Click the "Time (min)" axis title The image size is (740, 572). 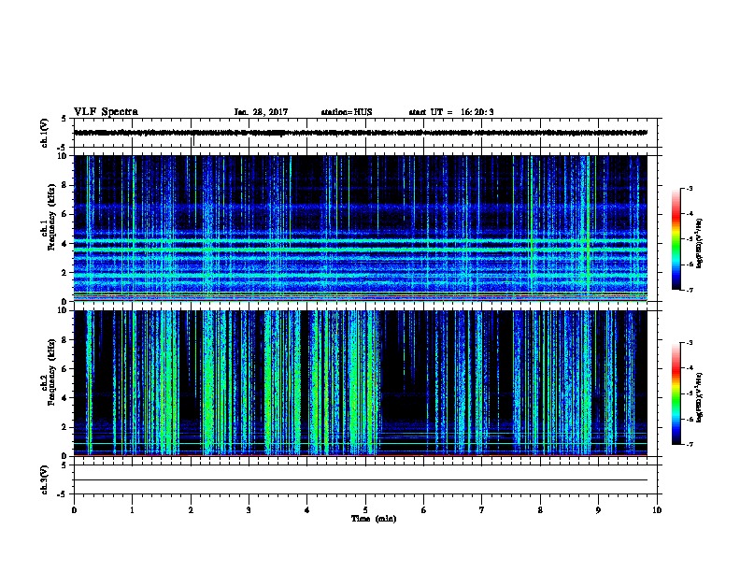click(374, 519)
